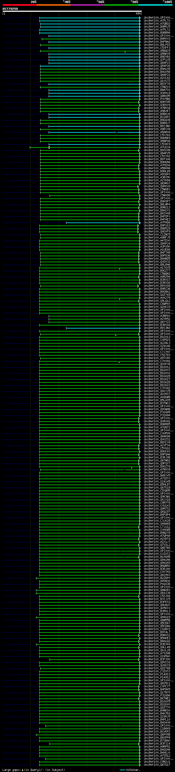Click hit label UniRef100_Q3E6Y4
The height and width of the screenshot is (772, 175).
pyautogui.click(x=157, y=105)
